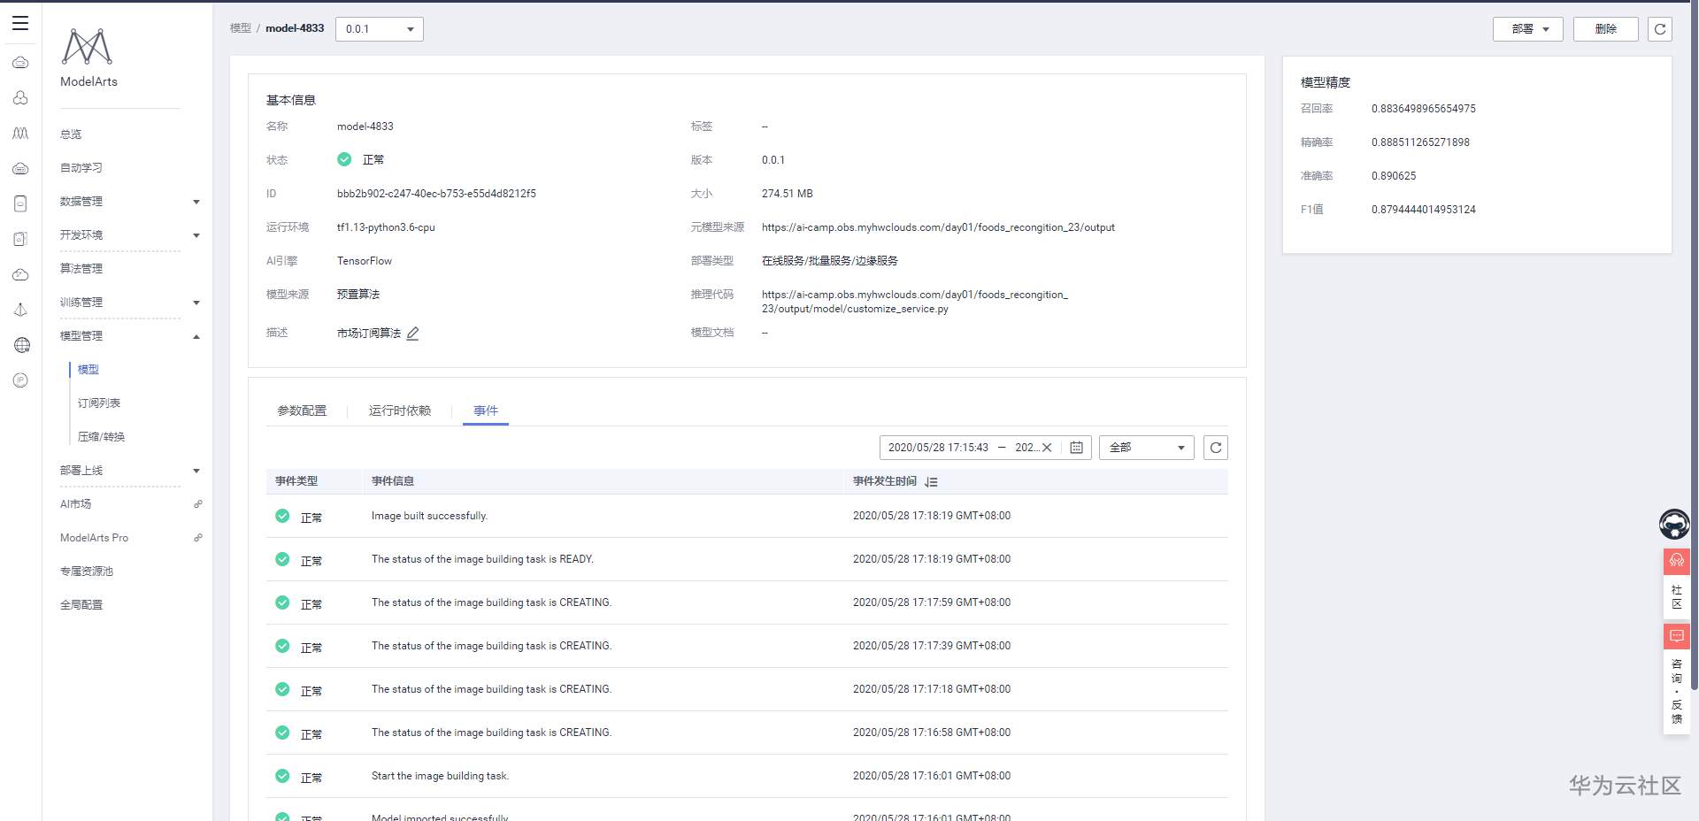Viewport: 1699px width, 821px height.
Task: Open 压缩/转换 in the sidebar
Action: point(102,437)
